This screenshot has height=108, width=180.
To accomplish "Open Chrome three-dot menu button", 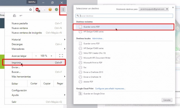I will (63, 10).
